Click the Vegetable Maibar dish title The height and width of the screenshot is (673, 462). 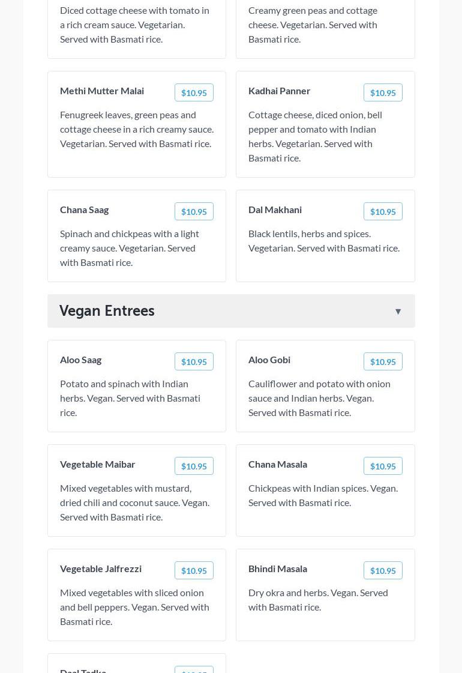(97, 464)
